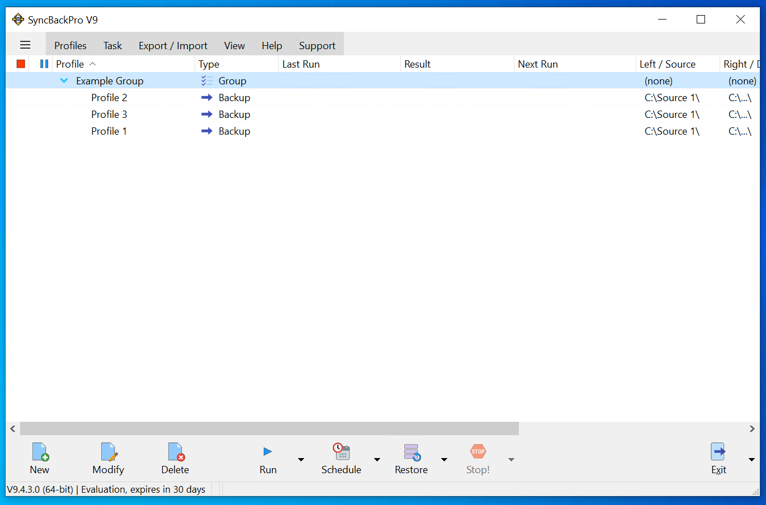Click the blue pause icon in header

[x=44, y=64]
